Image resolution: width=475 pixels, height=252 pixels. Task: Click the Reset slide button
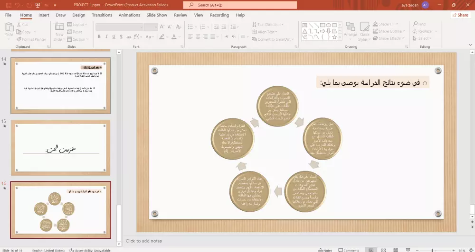click(75, 32)
